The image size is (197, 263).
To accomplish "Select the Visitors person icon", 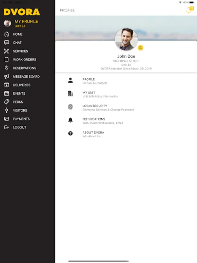I will (6, 110).
